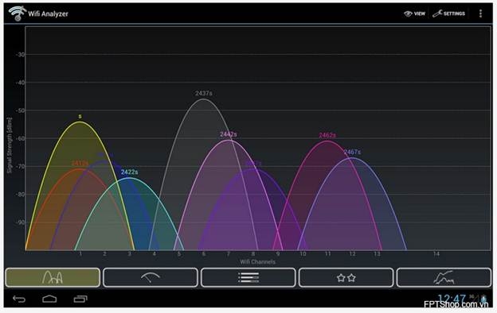
Task: Tap the 12:47 clock in status area
Action: (x=452, y=299)
